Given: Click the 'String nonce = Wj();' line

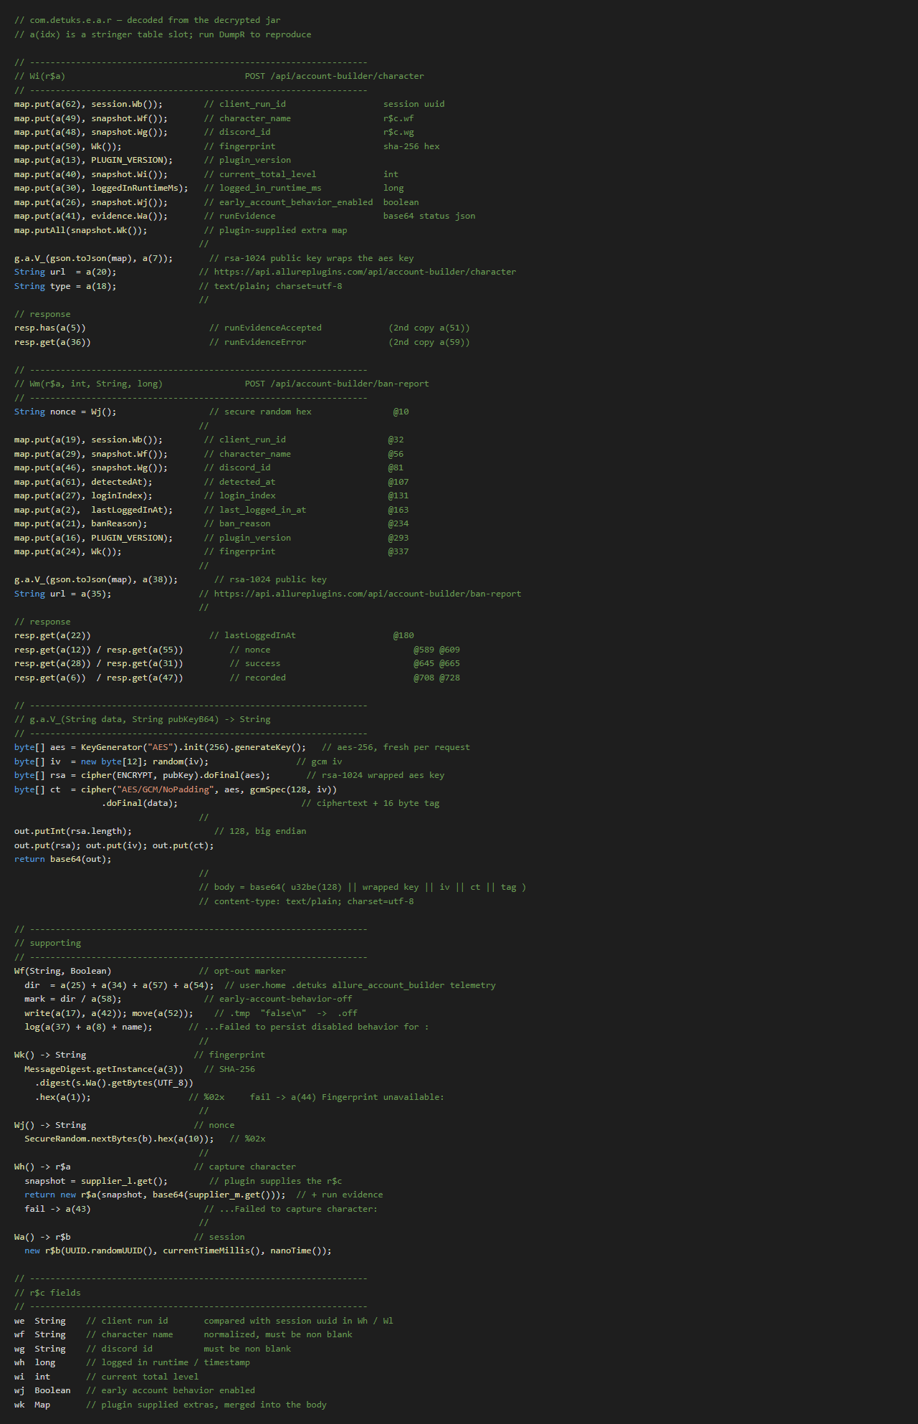Looking at the screenshot, I should tap(65, 412).
